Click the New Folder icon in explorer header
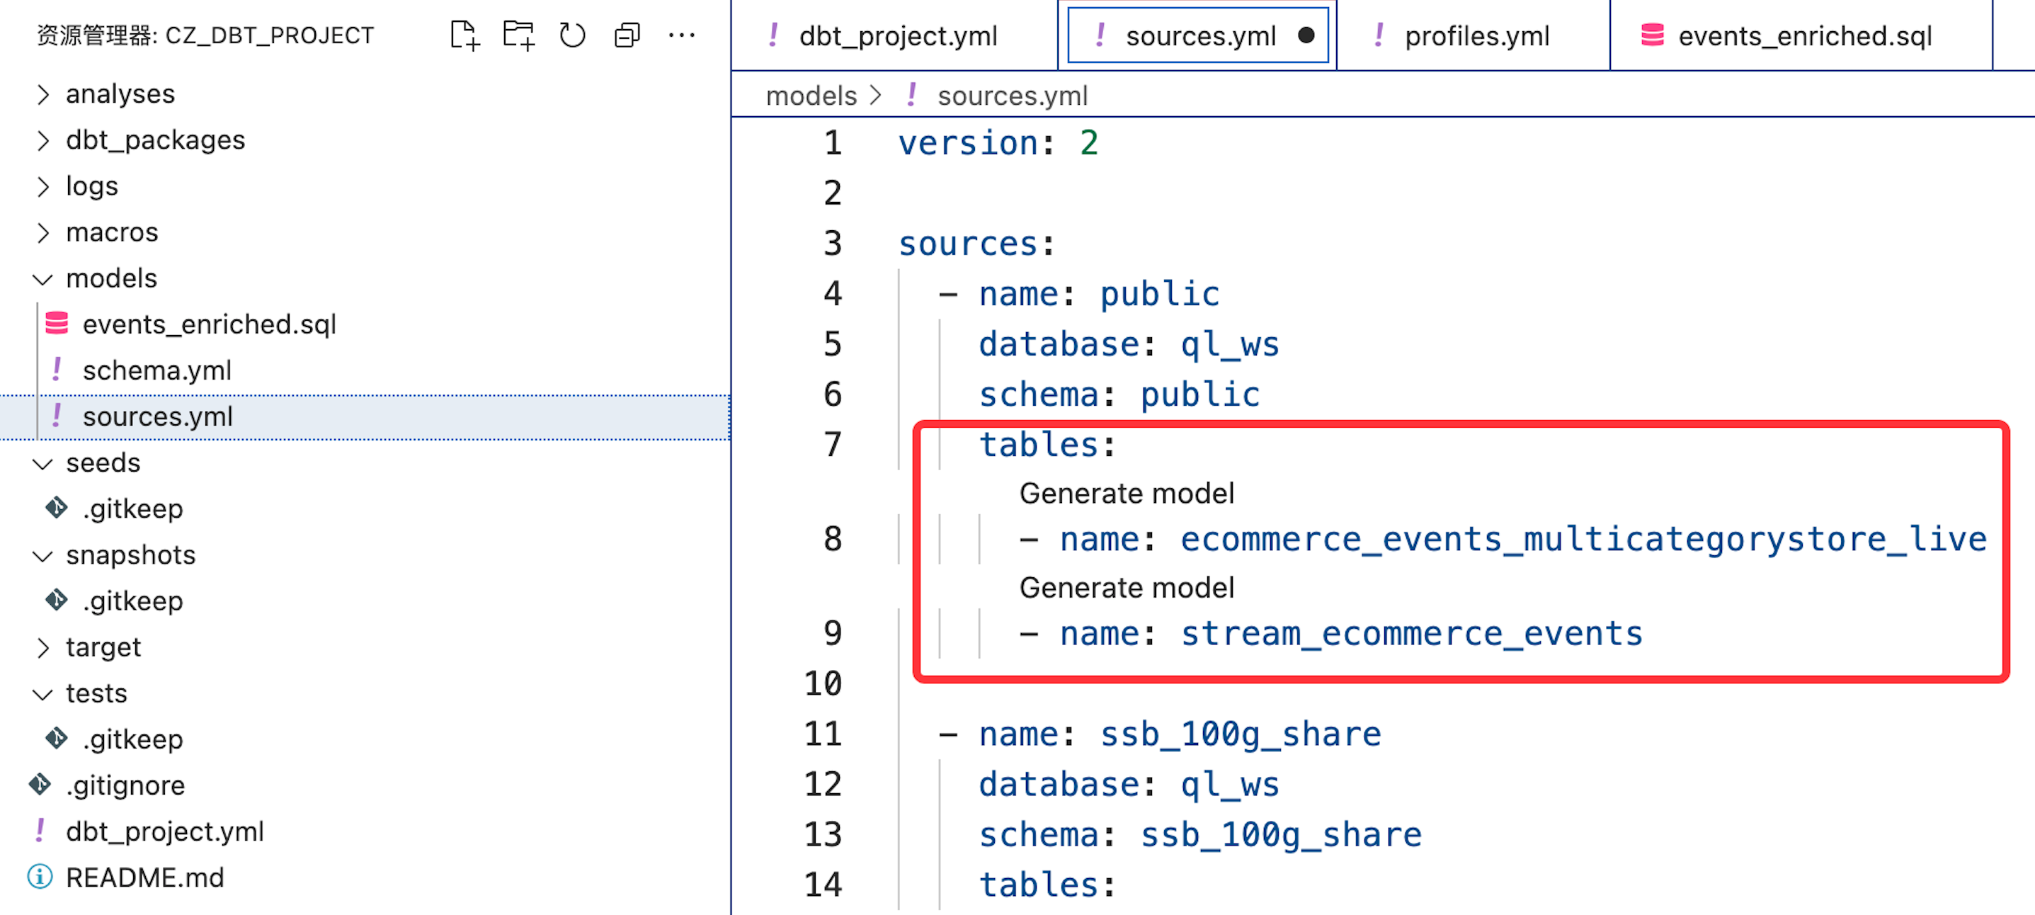 pos(518,35)
